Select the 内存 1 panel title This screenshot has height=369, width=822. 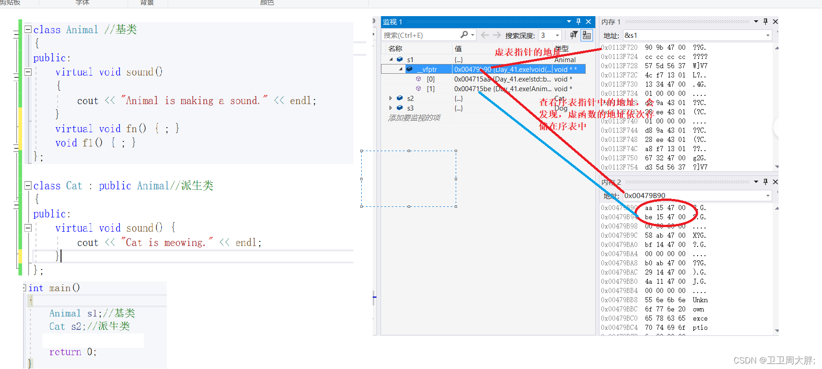coord(611,22)
